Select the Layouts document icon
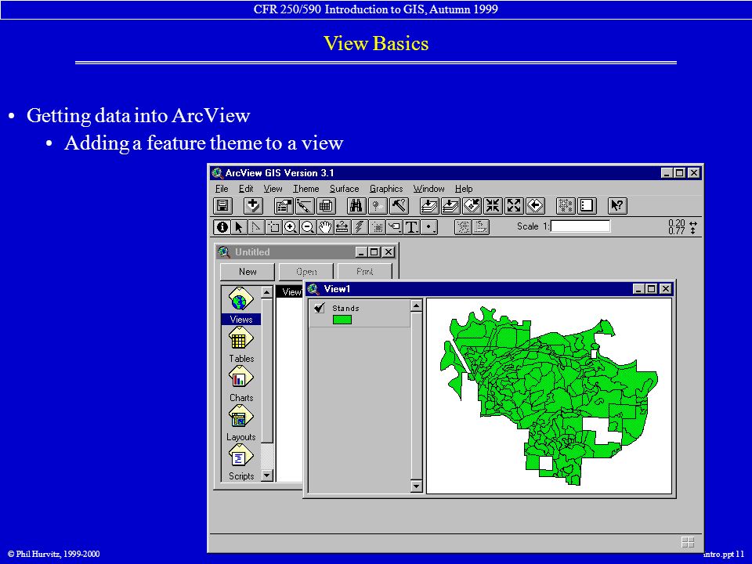The height and width of the screenshot is (564, 752). 241,423
